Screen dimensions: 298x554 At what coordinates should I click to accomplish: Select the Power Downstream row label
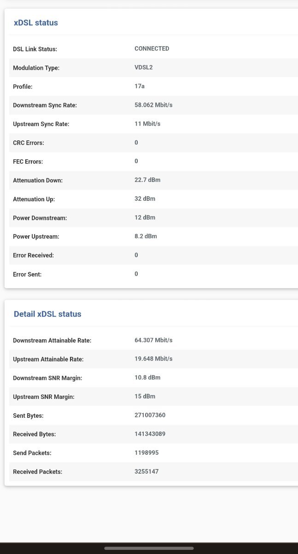40,218
